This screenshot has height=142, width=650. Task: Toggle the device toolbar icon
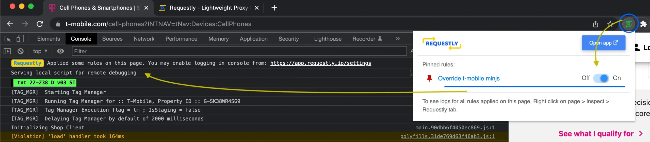point(20,39)
